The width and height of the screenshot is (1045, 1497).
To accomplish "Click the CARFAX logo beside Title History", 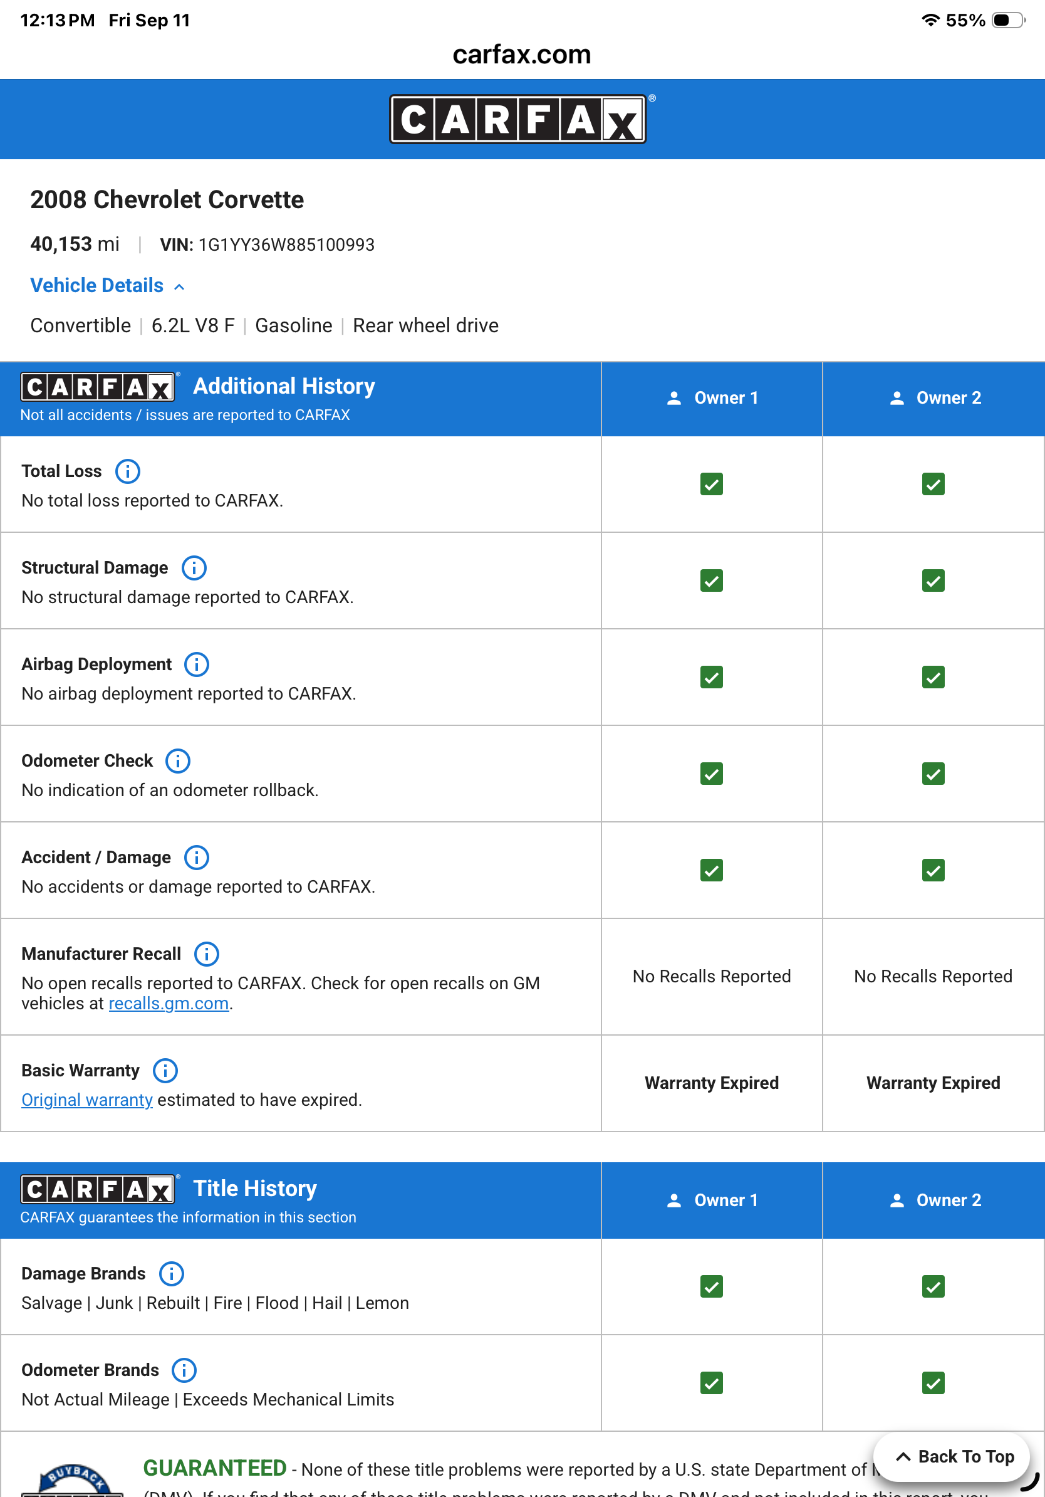I will [98, 1189].
